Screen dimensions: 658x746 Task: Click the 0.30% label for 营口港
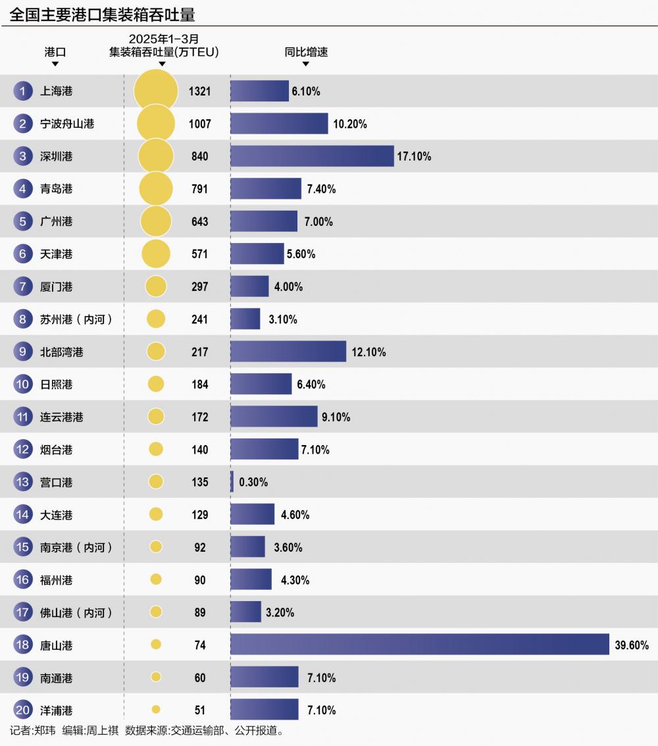pos(253,483)
